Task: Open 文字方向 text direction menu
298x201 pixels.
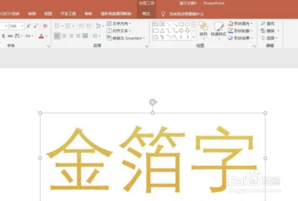Action: (119, 24)
